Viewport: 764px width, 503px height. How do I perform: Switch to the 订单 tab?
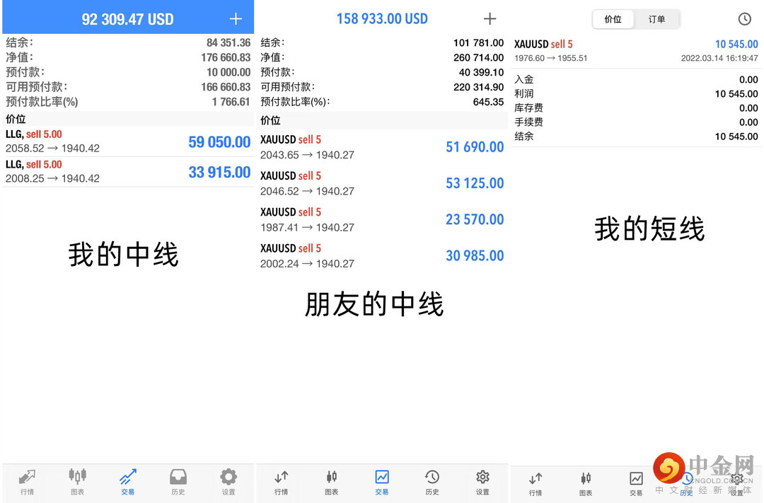click(656, 20)
